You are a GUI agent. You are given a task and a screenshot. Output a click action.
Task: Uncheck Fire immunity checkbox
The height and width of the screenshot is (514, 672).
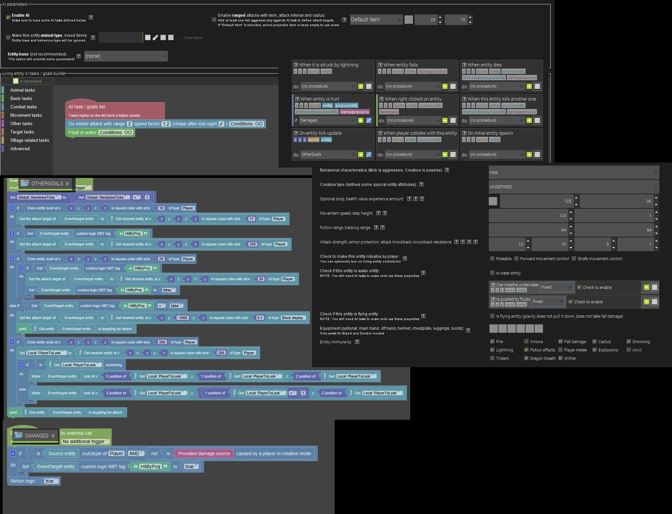[x=492, y=341]
